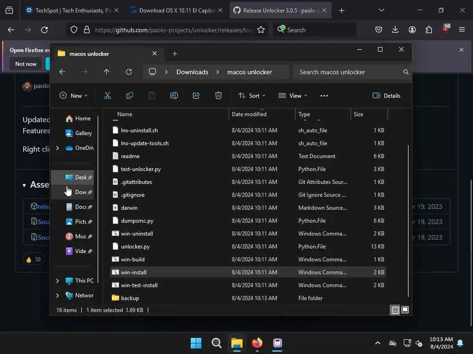Click the Pocket save icon in Firefox
Image resolution: width=473 pixels, height=354 pixels.
(x=379, y=29)
